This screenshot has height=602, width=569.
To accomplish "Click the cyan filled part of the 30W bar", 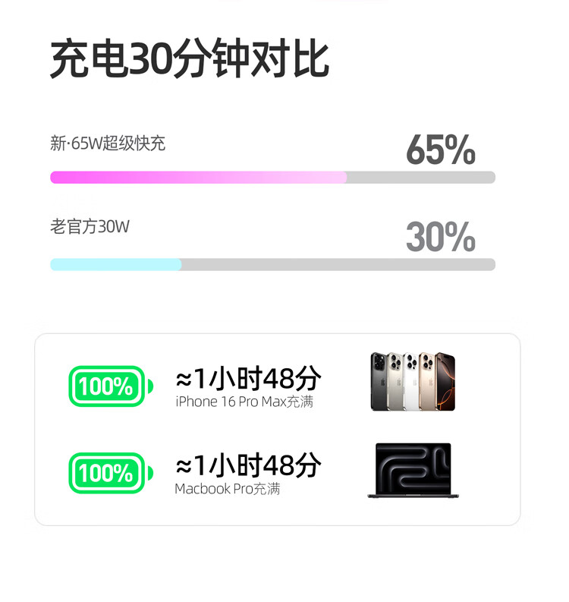I will 115,265.
